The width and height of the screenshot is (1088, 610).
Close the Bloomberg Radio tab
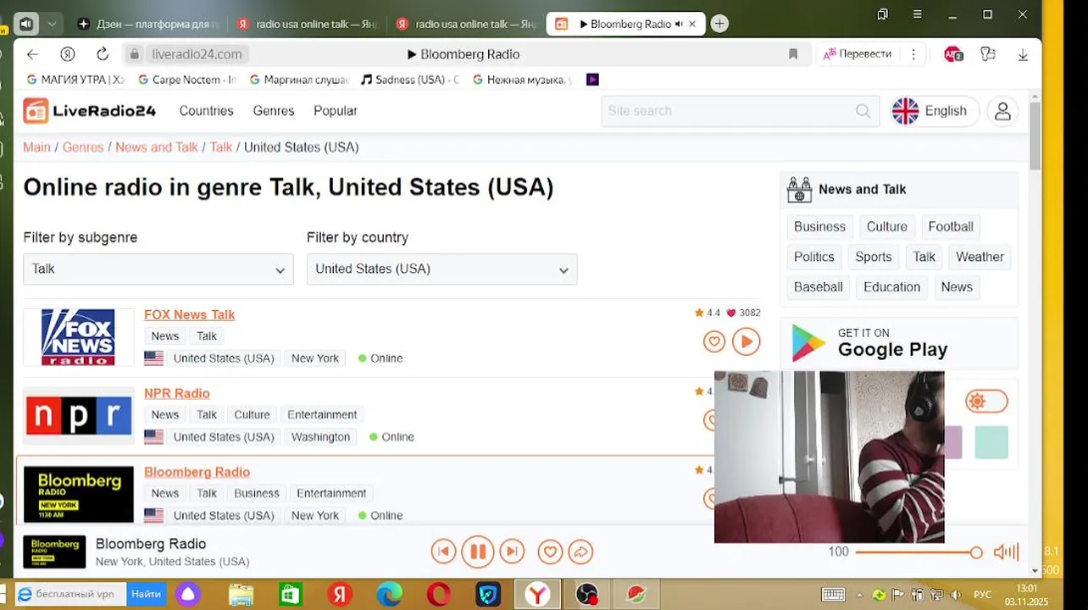point(692,24)
